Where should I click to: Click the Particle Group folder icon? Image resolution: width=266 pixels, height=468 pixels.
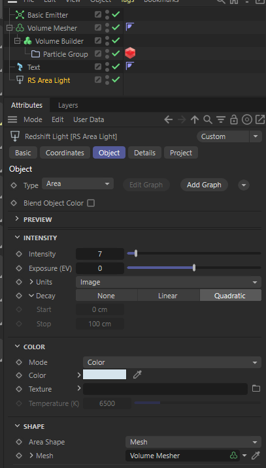35,54
